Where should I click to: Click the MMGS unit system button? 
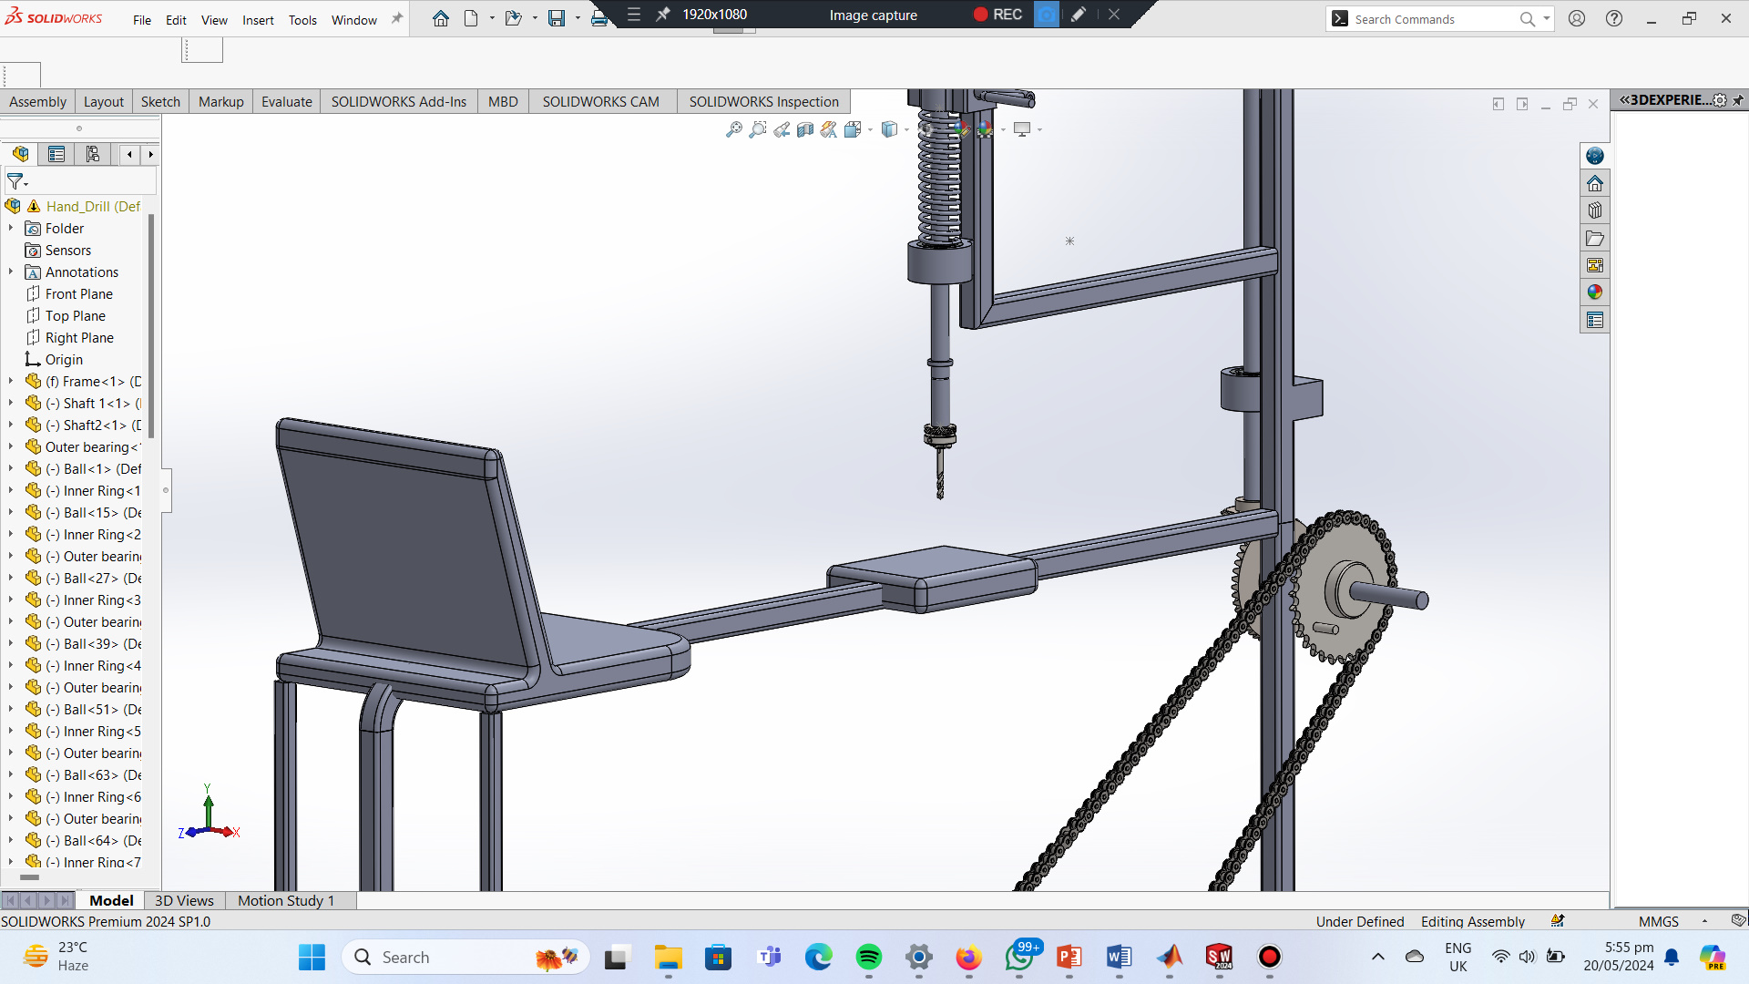[x=1658, y=921]
